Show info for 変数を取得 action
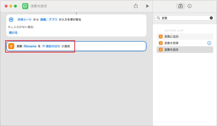The height and width of the screenshot is (126, 217). 209,43
